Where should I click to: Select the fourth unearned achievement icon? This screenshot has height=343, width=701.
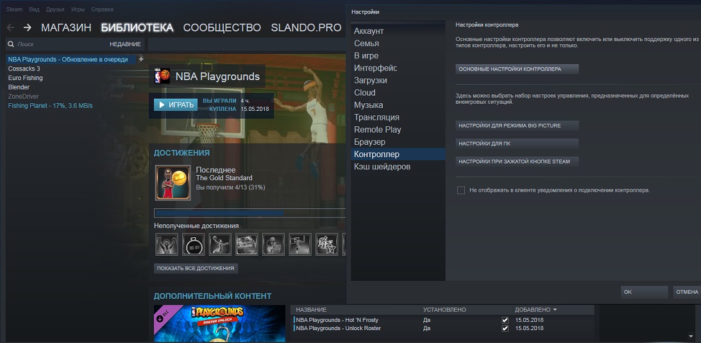coord(247,244)
